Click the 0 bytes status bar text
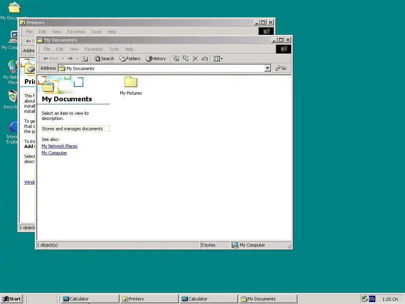Viewport: 405px width, 304px height. 208,245
